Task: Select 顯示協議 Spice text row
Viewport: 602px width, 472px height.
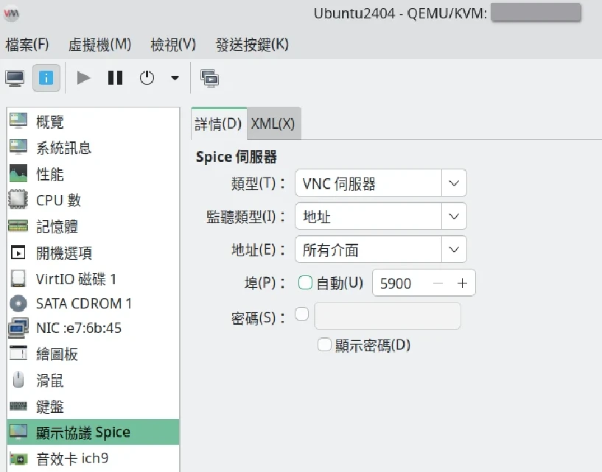Action: coord(83,432)
